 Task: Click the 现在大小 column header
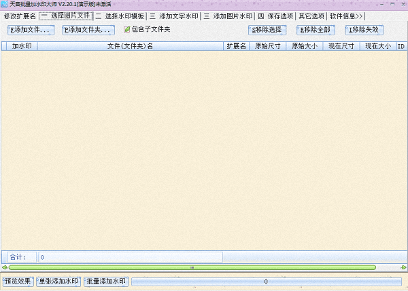[x=378, y=46]
